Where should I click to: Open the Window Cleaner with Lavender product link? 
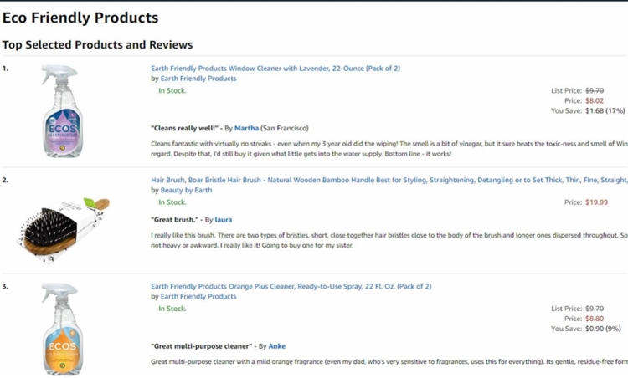tap(275, 69)
